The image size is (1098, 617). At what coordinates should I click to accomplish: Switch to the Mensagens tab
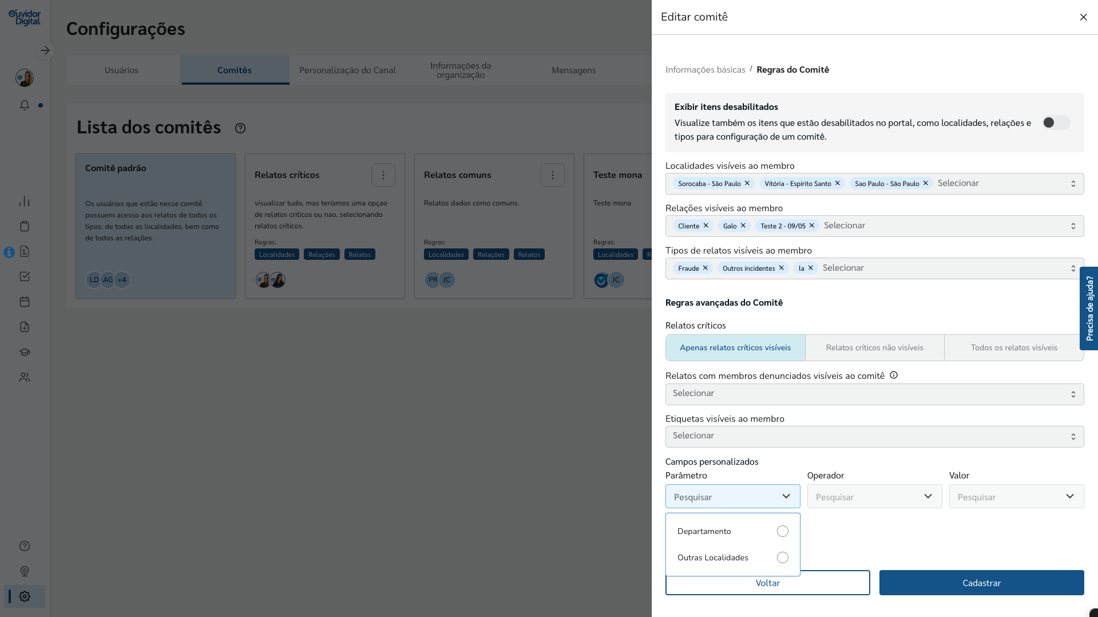point(574,70)
